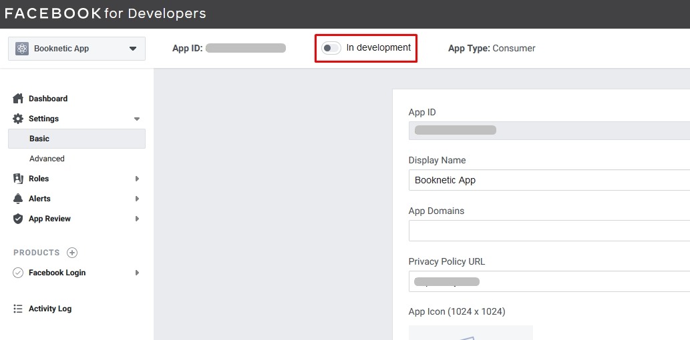The height and width of the screenshot is (340, 690).
Task: Click the Roles icon in sidebar
Action: [18, 179]
